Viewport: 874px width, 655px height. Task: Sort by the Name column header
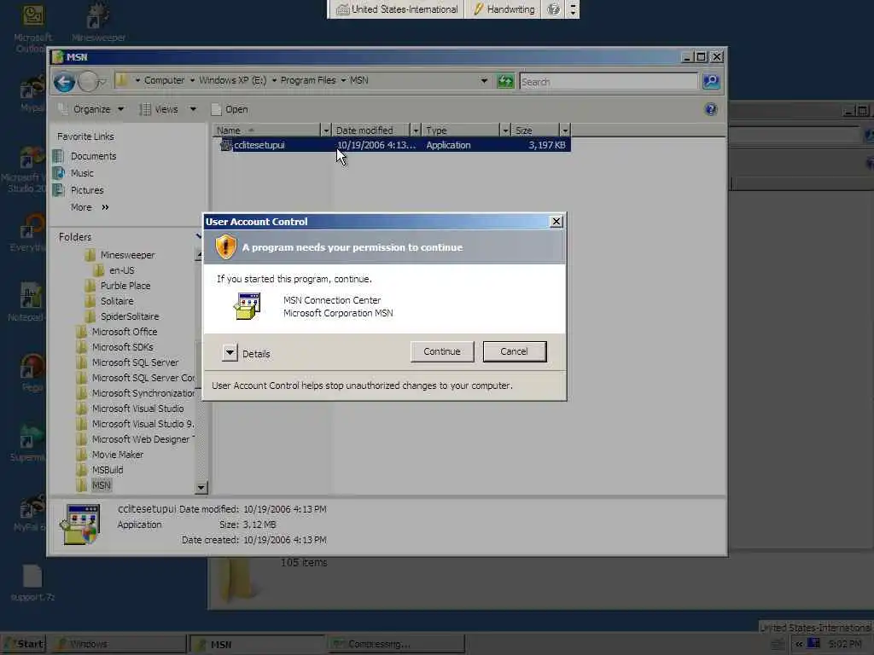[266, 130]
